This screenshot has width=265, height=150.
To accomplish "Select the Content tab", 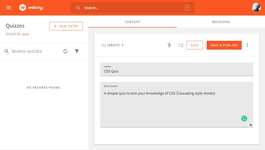I will (132, 22).
